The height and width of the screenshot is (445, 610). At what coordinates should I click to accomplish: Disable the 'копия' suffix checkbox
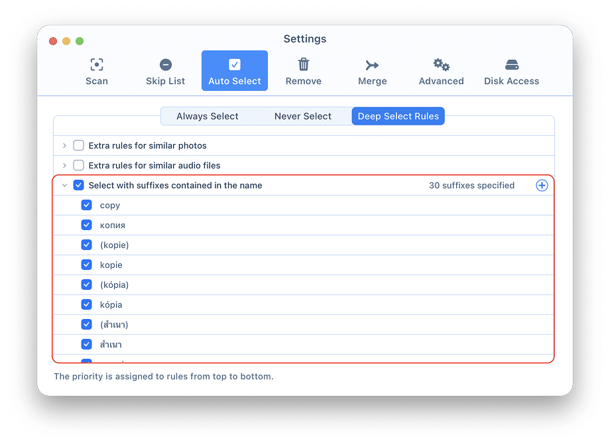(87, 225)
